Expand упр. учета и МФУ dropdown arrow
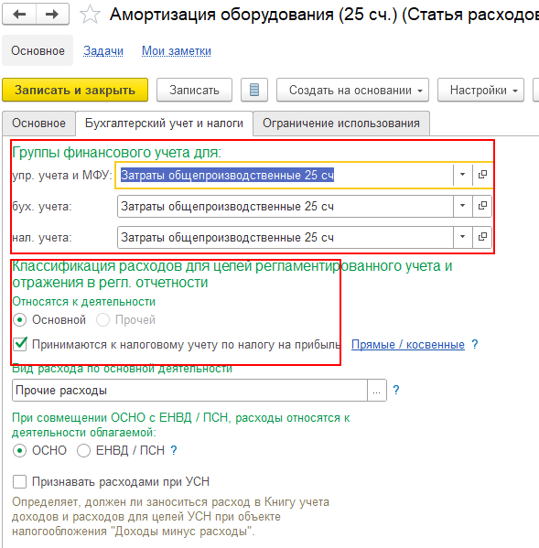The image size is (539, 548). 462,175
